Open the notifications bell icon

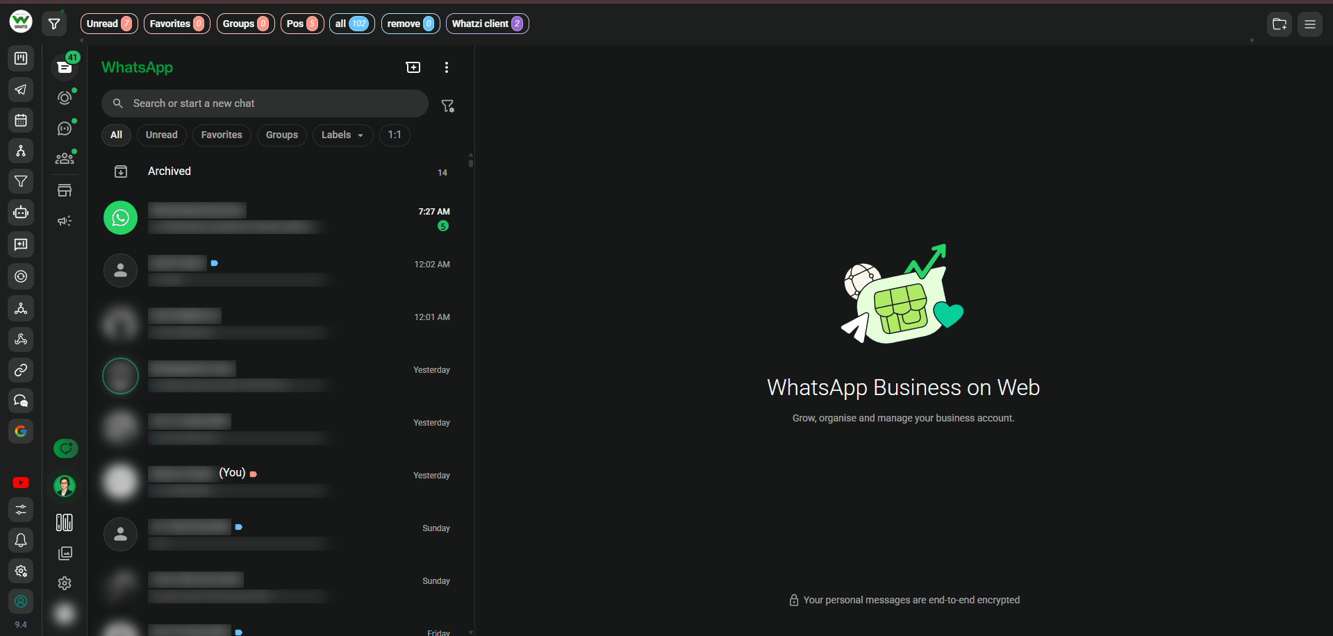(21, 540)
